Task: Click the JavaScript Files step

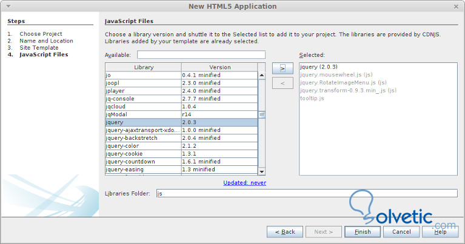Action: pos(44,54)
